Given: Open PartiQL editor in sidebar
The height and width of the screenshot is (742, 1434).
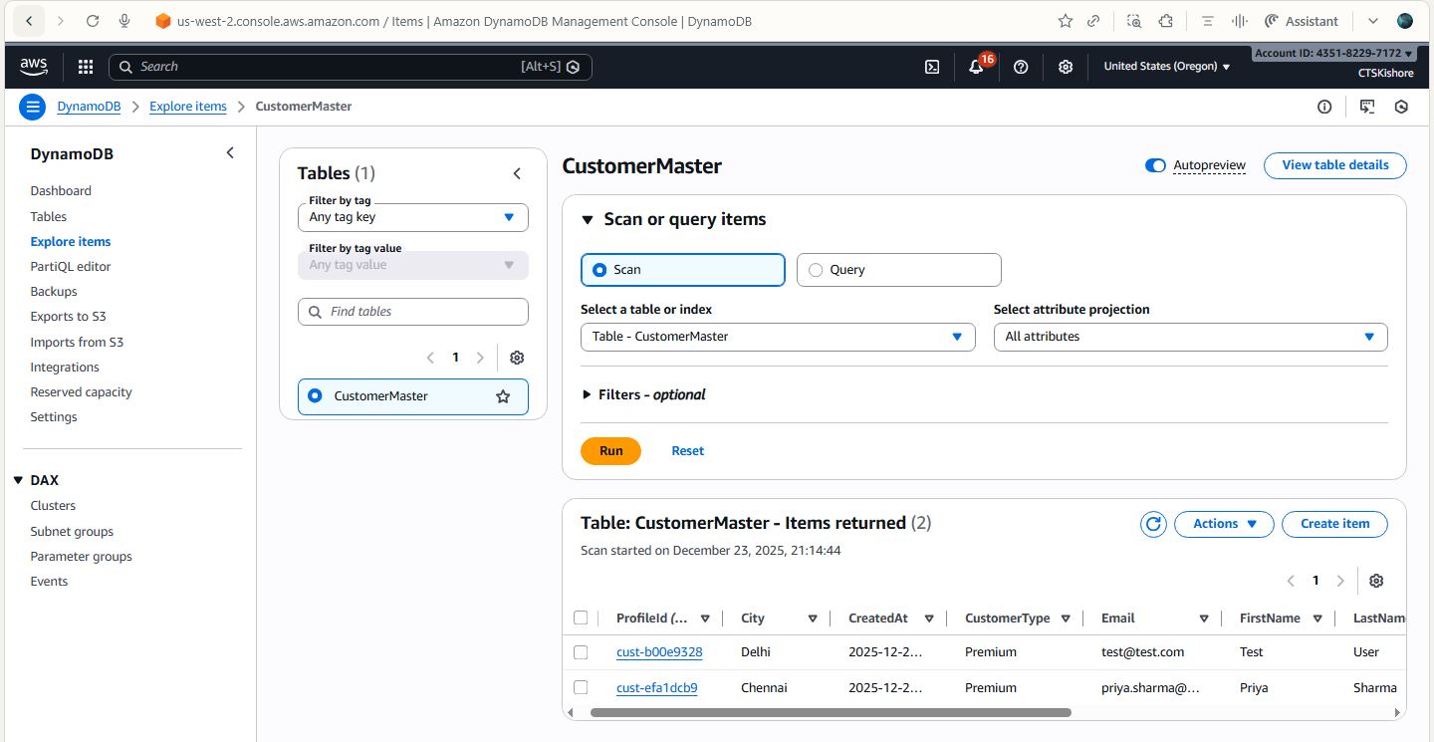Looking at the screenshot, I should (x=71, y=267).
